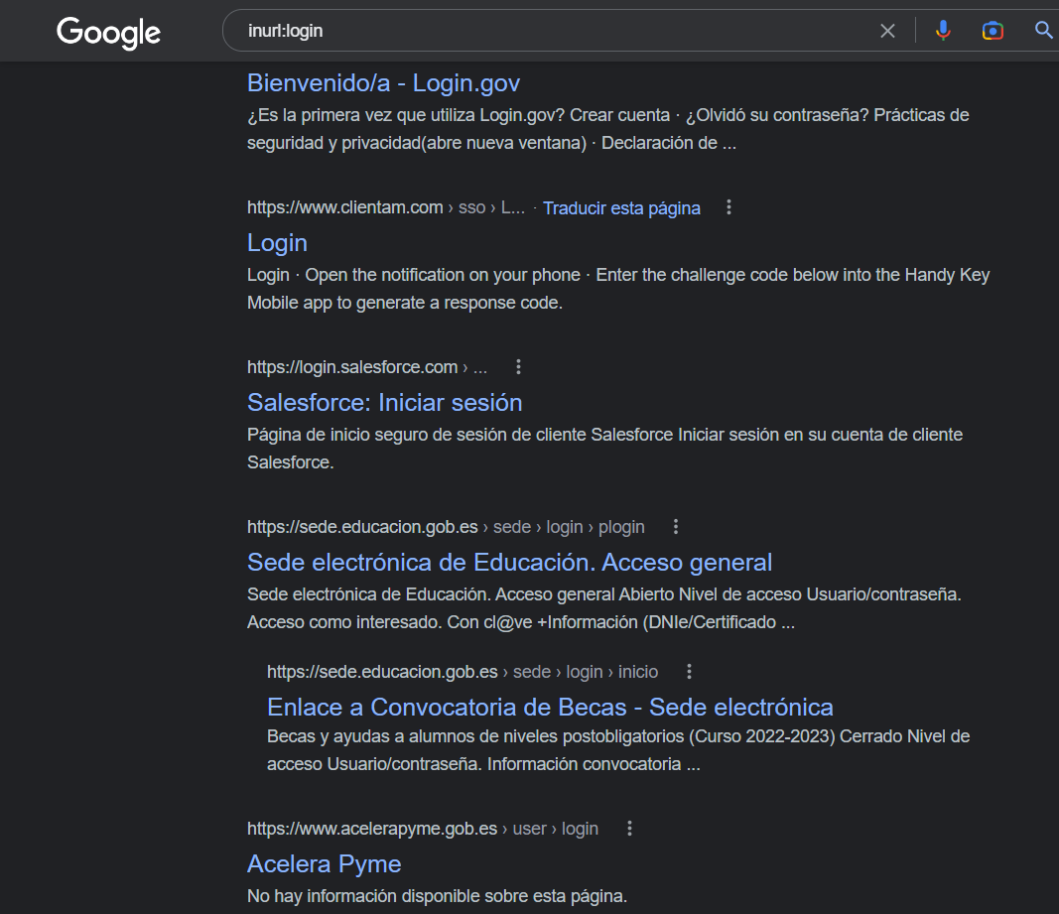1059x914 pixels.
Task: Clear the search box with the X icon
Action: pos(887,31)
